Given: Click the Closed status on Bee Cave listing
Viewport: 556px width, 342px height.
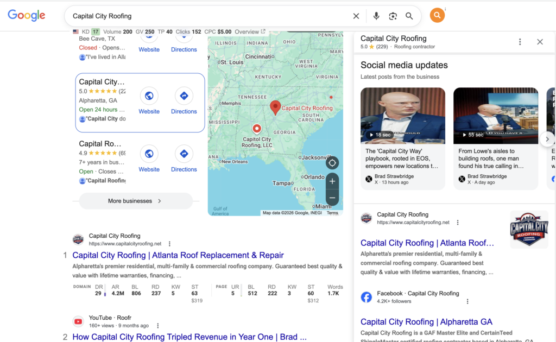Looking at the screenshot, I should [x=88, y=48].
